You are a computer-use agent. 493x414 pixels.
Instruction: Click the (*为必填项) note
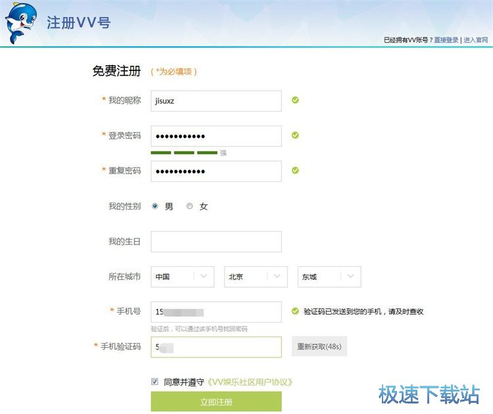click(174, 72)
